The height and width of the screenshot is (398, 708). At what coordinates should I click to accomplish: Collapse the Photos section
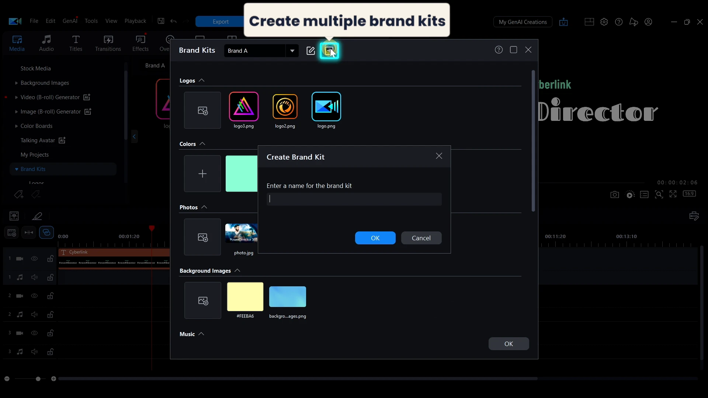tap(204, 207)
